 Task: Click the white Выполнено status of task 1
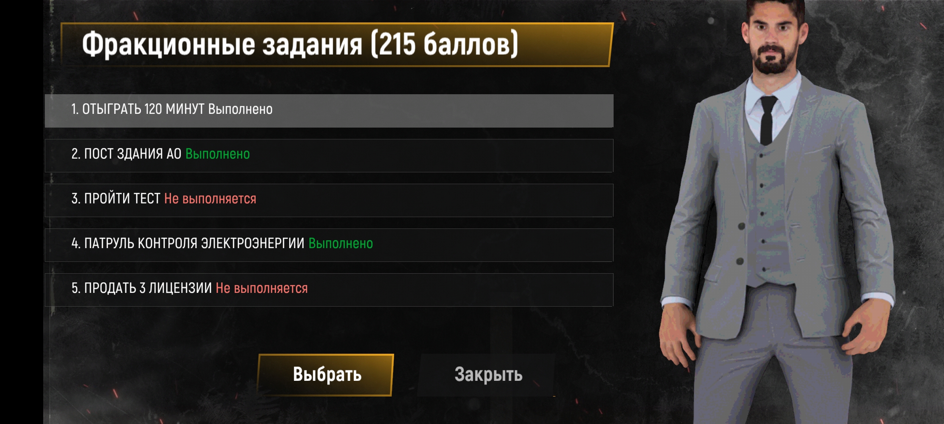pyautogui.click(x=240, y=109)
